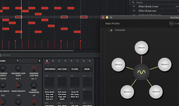Click the Sequence Loop Start knob
This screenshot has width=179, height=106.
coord(18,68)
